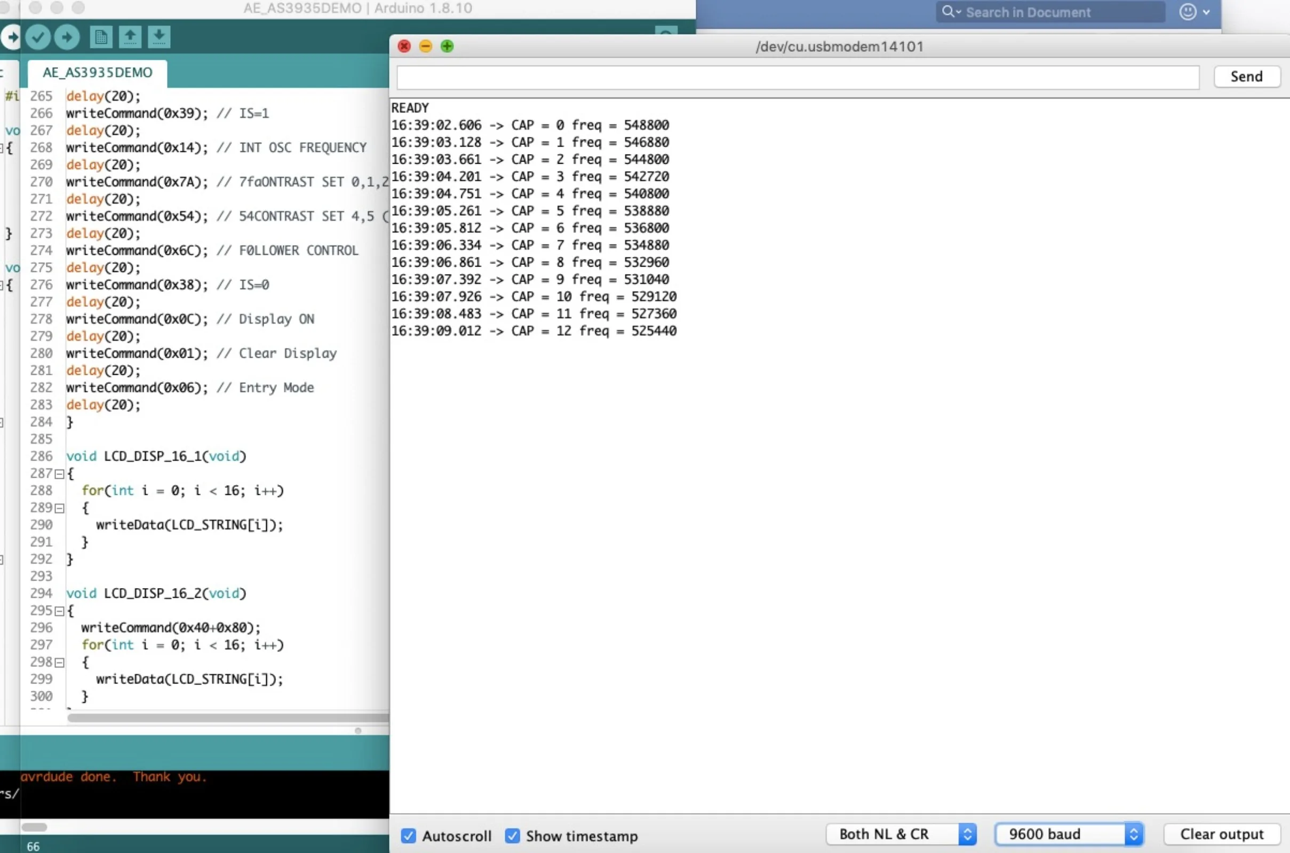Click the Save sketch down-arrow icon
Image resolution: width=1290 pixels, height=853 pixels.
click(159, 37)
